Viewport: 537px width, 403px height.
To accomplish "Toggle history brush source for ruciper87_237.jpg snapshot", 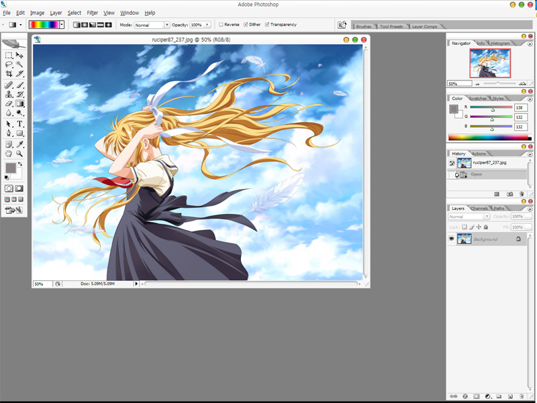I will click(452, 164).
